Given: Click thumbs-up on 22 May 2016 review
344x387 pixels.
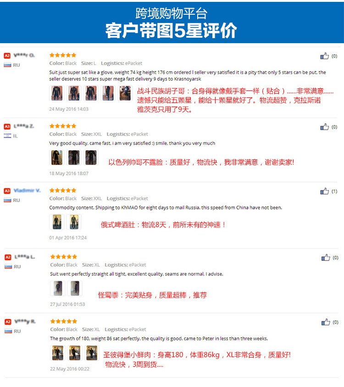Looking at the screenshot, I should (326, 322).
